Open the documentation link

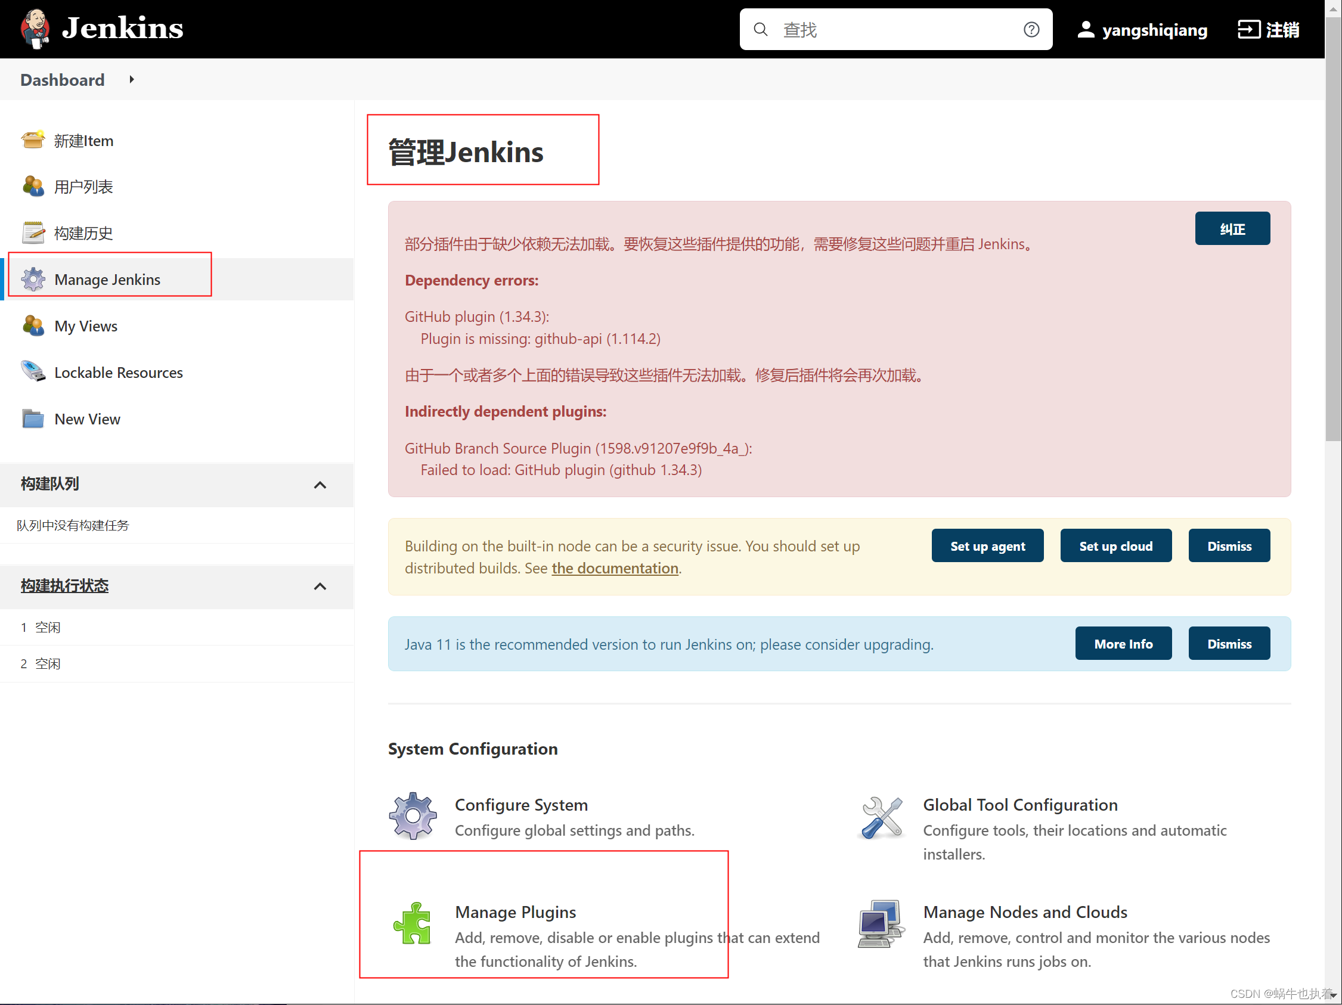pos(615,568)
